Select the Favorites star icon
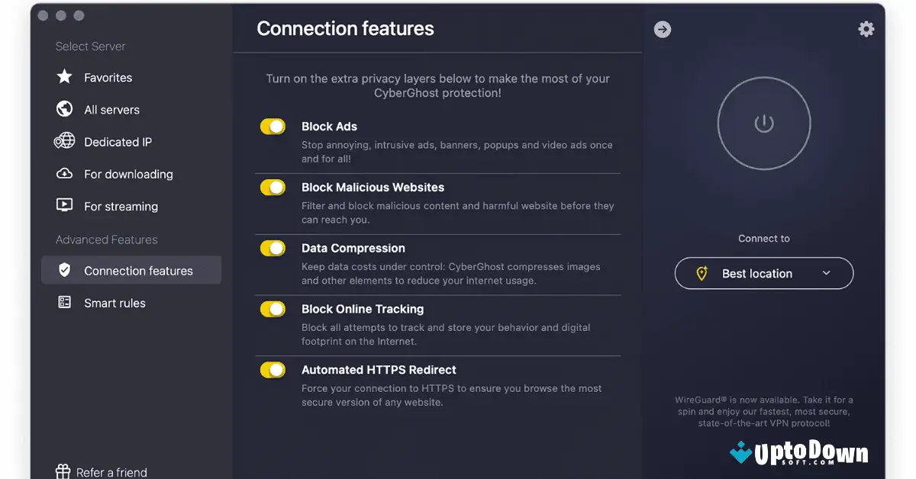The image size is (916, 479). [x=64, y=77]
